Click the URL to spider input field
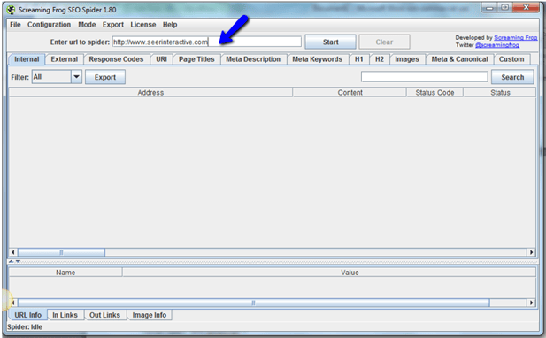The image size is (546, 338). [207, 42]
